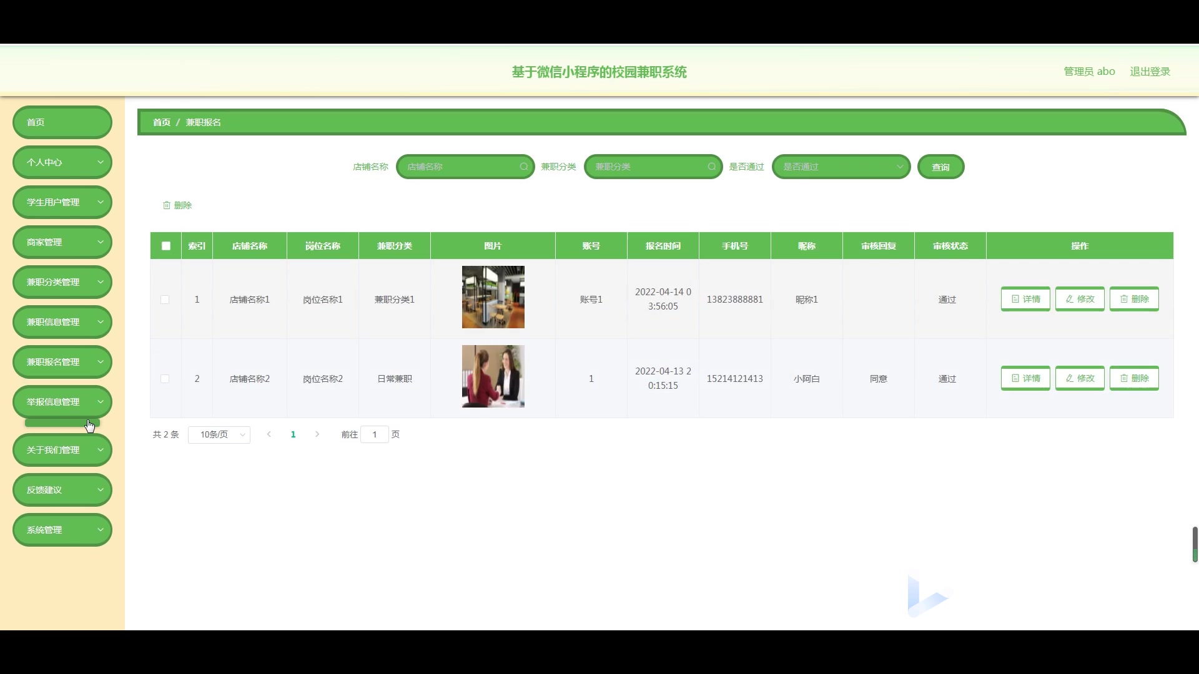This screenshot has width=1199, height=674.
Task: Click 退出登录 link in header
Action: point(1150,71)
